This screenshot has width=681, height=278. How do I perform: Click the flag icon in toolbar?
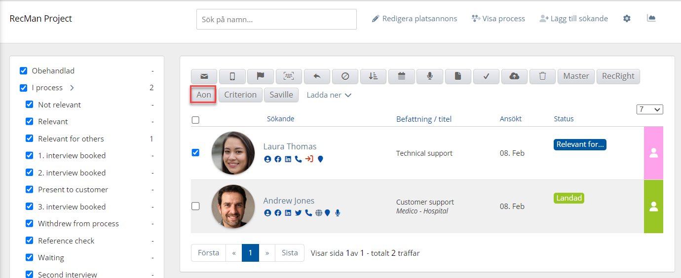coord(261,76)
